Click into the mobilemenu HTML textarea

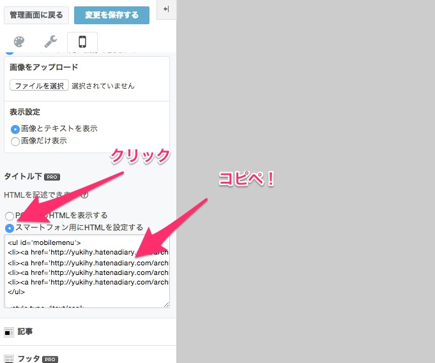pyautogui.click(x=87, y=271)
